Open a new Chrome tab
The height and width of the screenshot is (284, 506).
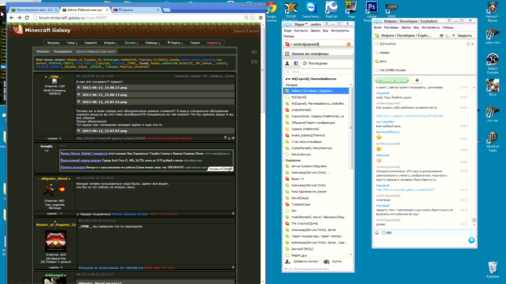point(167,10)
